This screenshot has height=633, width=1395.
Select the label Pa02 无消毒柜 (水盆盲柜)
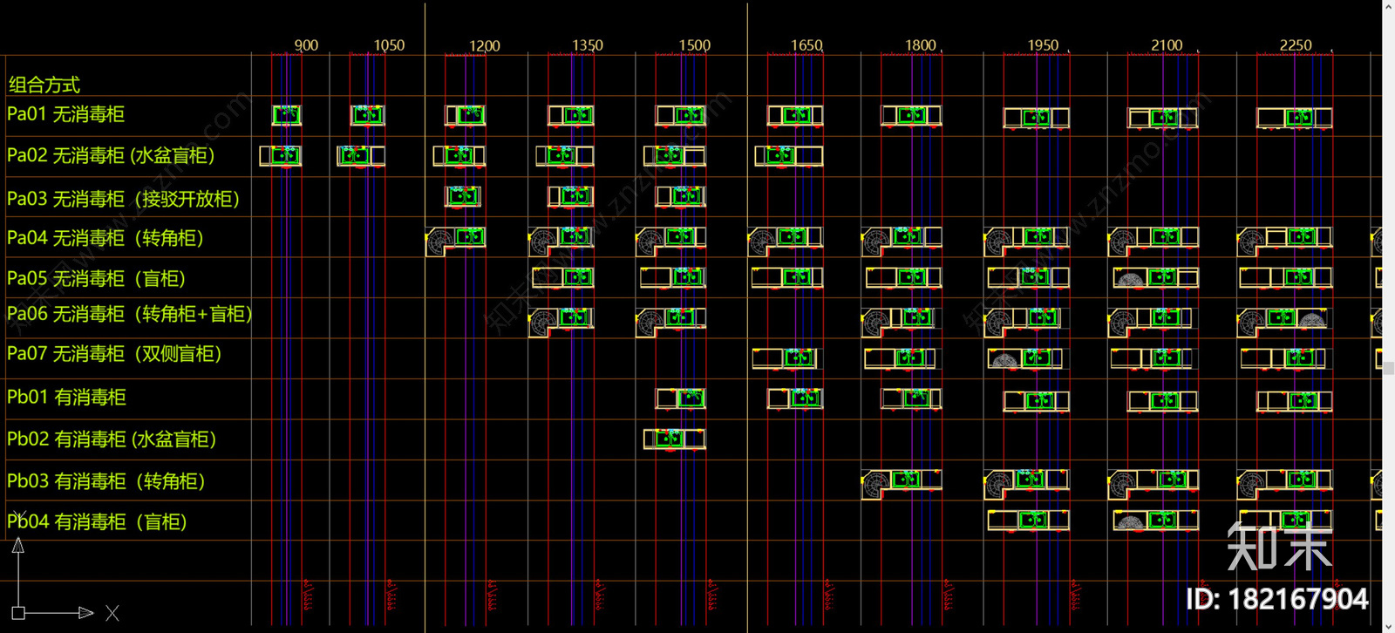pos(111,155)
